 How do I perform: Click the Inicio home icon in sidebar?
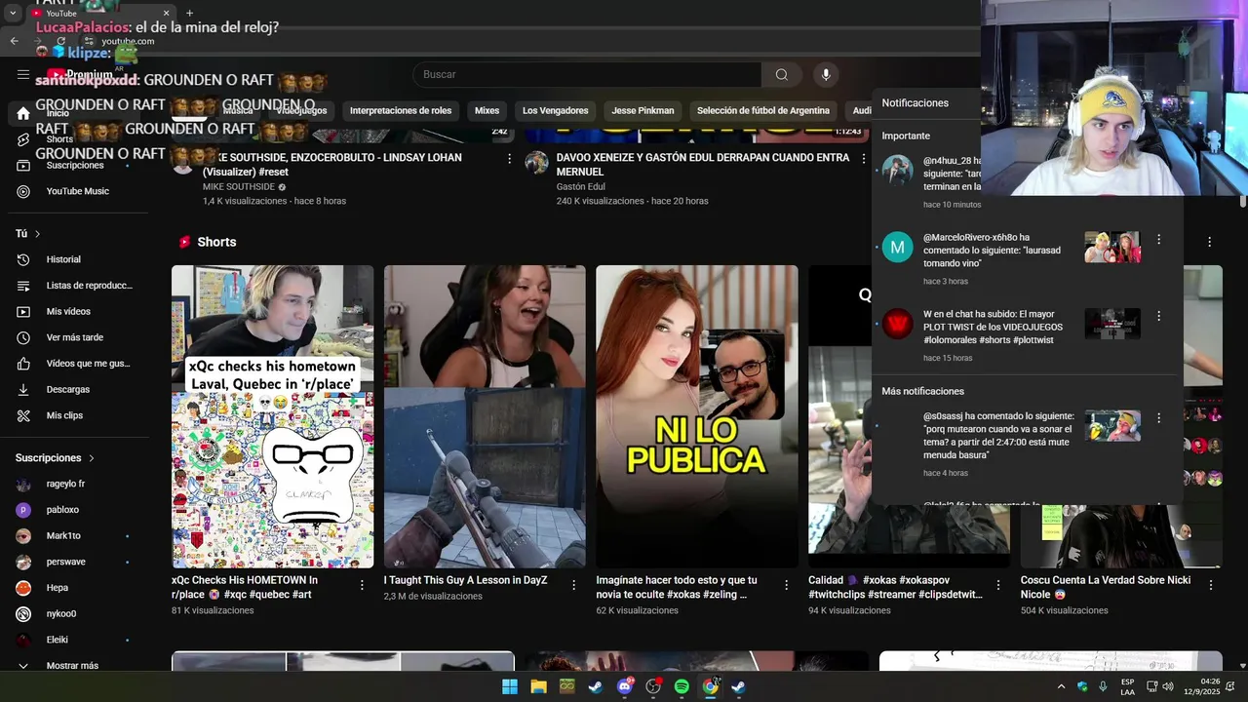[x=23, y=113]
